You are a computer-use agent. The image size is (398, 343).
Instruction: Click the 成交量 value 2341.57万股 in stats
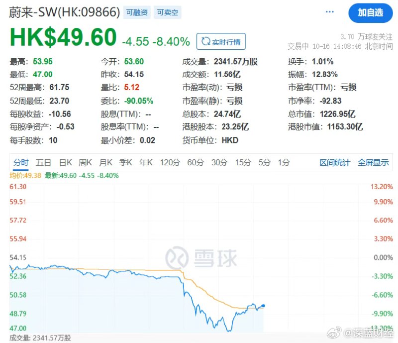(x=236, y=62)
